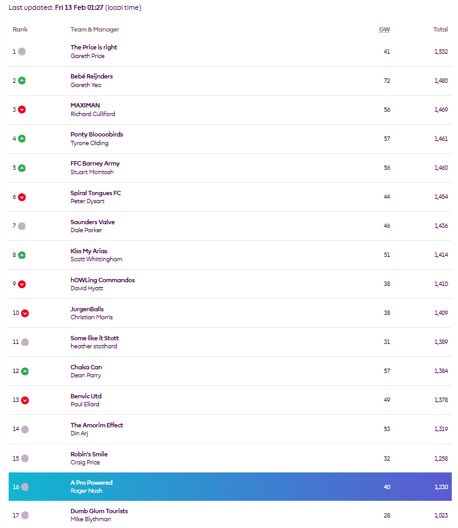
Task: Click red down arrow for JurgenBalls
Action: 25,314
